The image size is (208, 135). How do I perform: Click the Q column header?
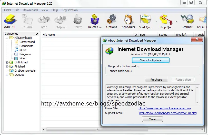(x=136, y=35)
